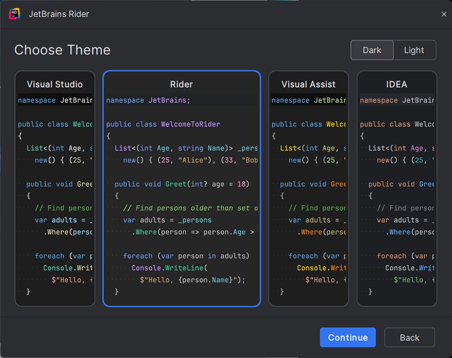Click the Choose Theme heading
The height and width of the screenshot is (358, 452).
pos(62,50)
